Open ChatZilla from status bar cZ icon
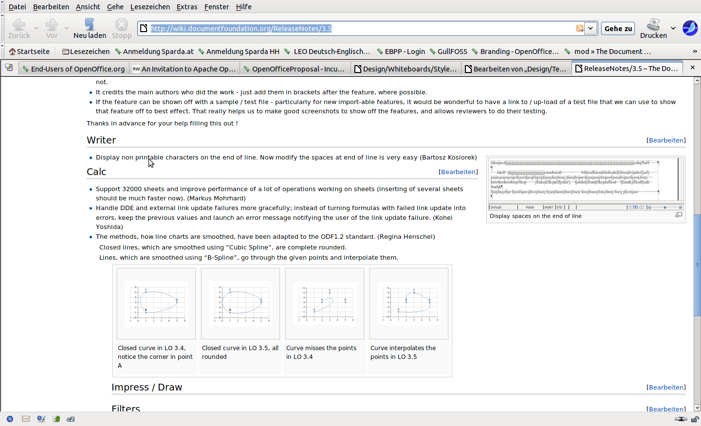The width and height of the screenshot is (701, 426). 71,419
